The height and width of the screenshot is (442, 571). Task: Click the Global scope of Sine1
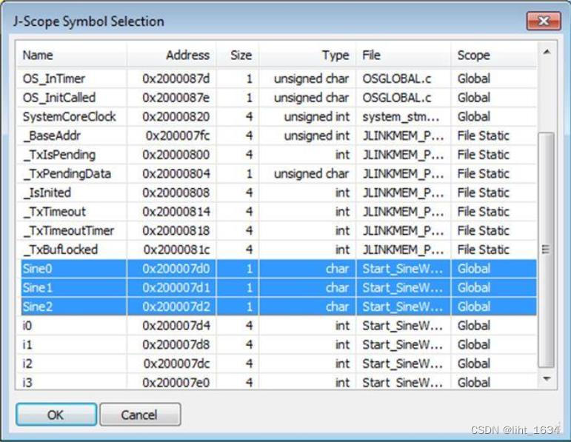[474, 287]
